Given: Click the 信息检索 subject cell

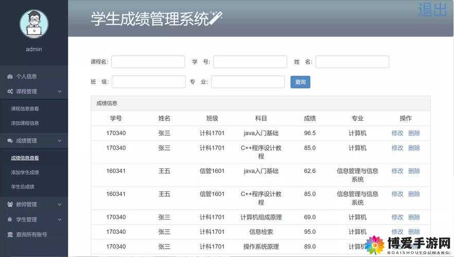Looking at the screenshot, I should pos(261,232).
